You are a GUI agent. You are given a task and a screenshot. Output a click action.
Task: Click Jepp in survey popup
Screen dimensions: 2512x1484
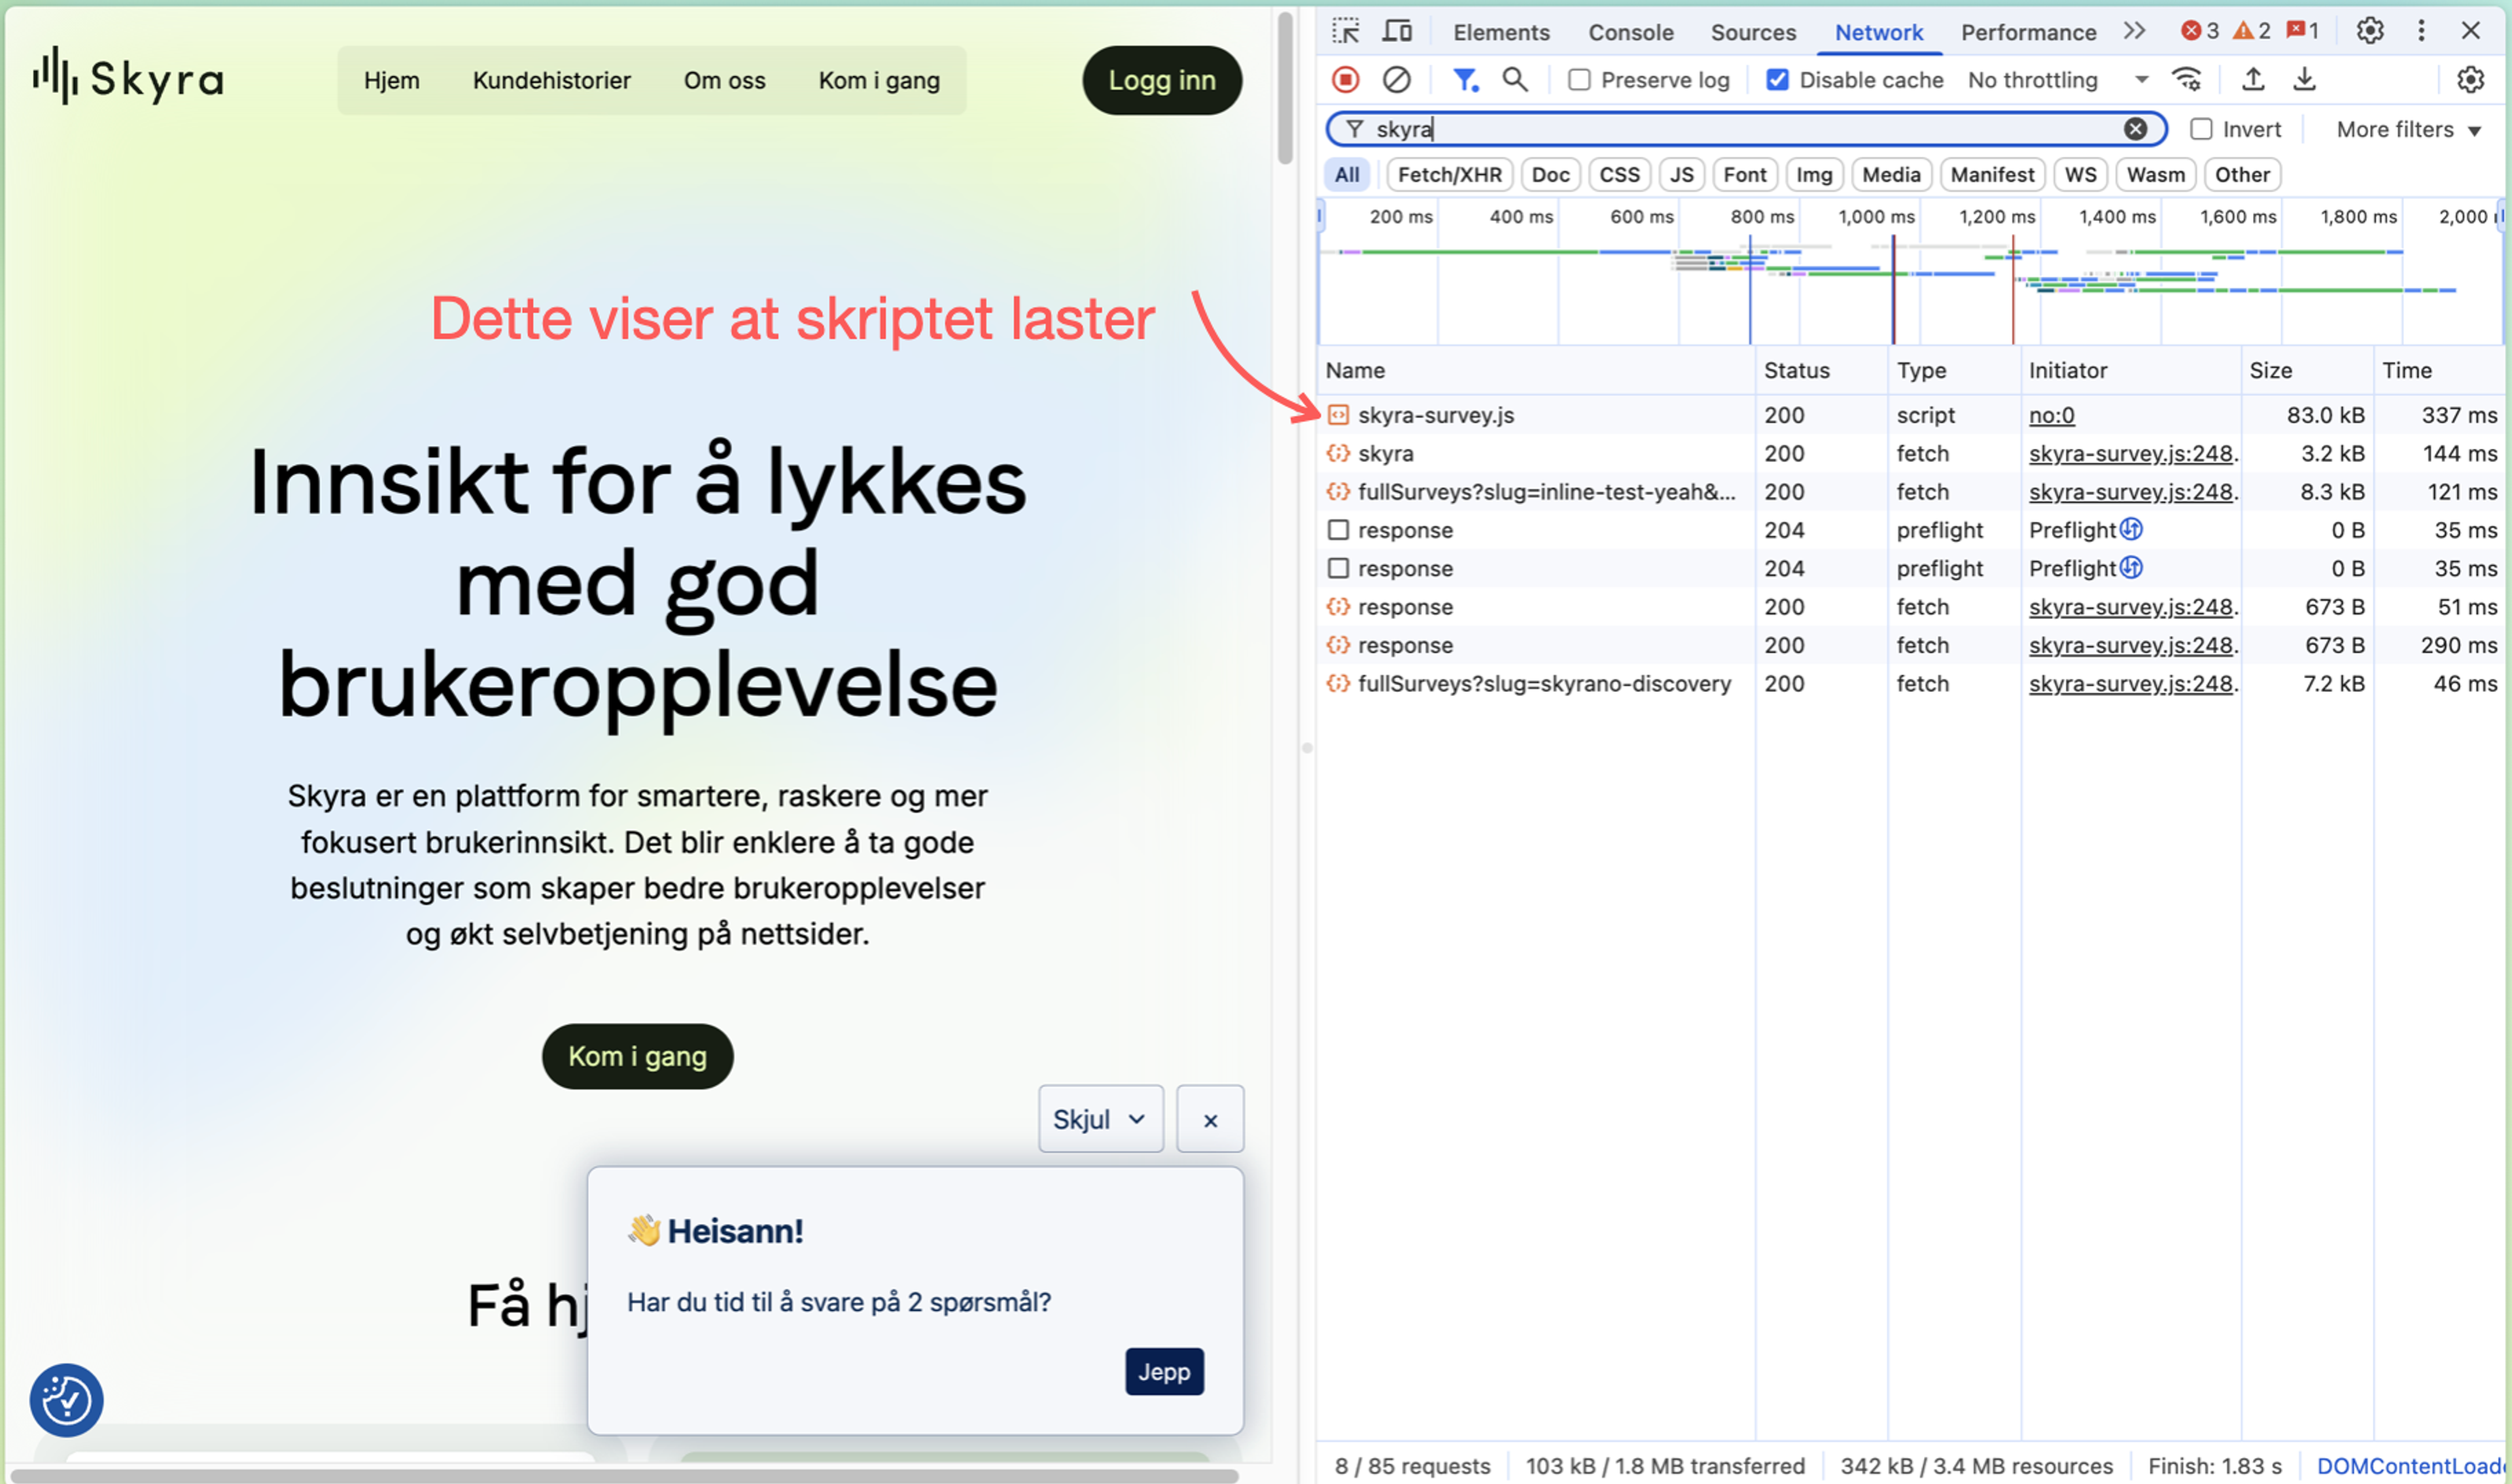pos(1164,1371)
